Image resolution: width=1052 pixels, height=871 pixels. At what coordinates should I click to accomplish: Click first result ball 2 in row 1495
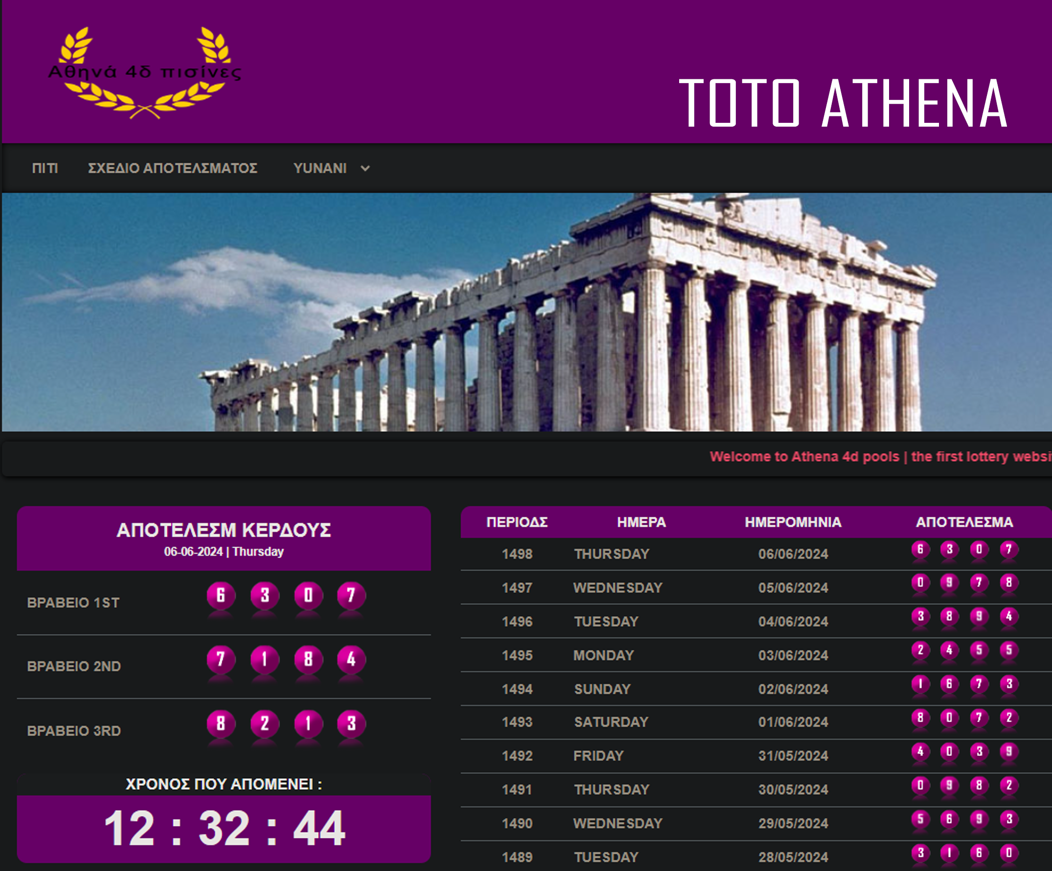[x=920, y=650]
